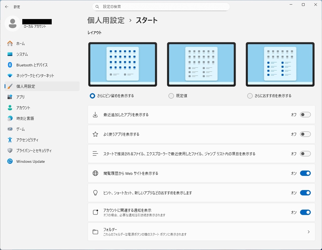Click the folder icon in フォルダー row
Screen dimensions: 322x250
[x=95, y=232]
